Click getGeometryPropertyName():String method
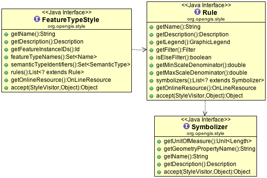This screenshot has width=267, height=178. (x=210, y=149)
